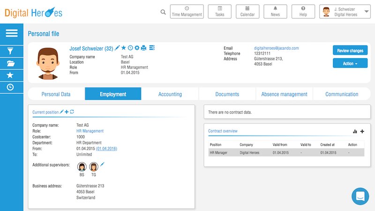Edit additional supervisors with the pencil icon

[103, 164]
